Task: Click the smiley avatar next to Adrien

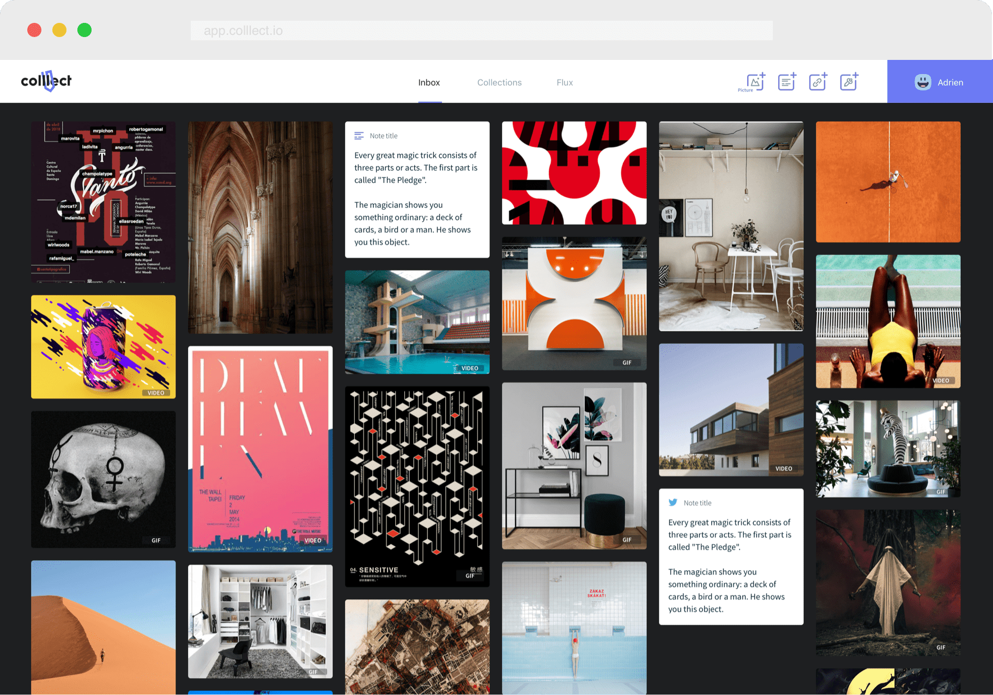Action: coord(922,82)
